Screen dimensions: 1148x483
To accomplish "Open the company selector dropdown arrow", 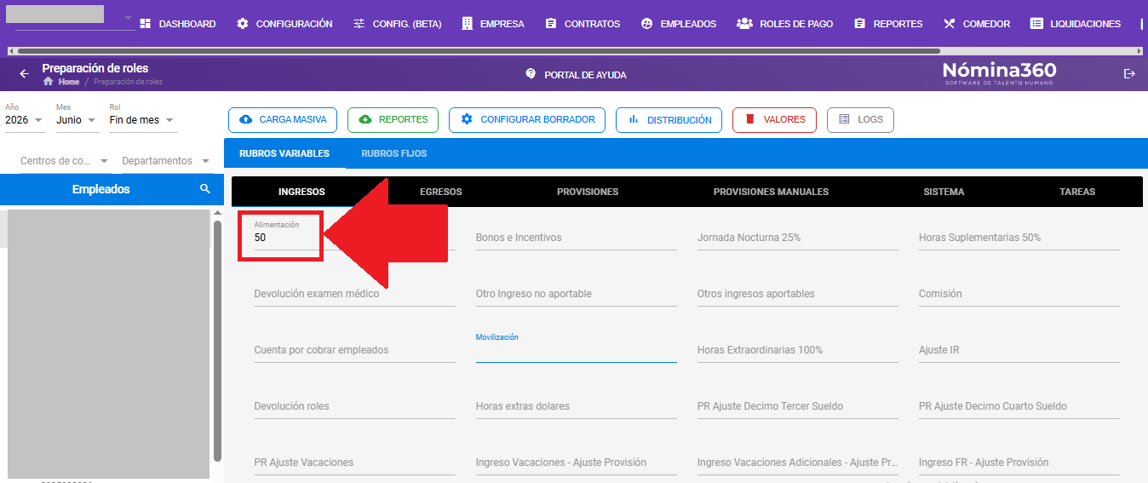I will (x=129, y=18).
